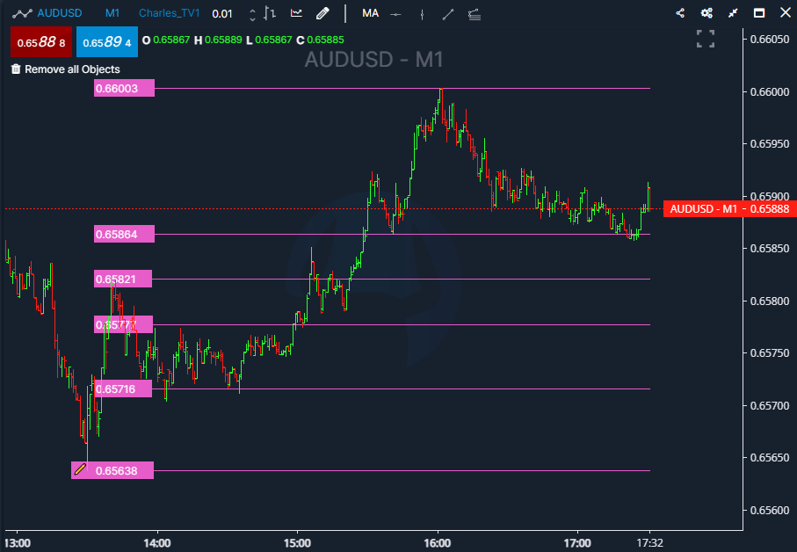Click the 0.66000 price axis label
797x552 pixels.
pos(770,92)
